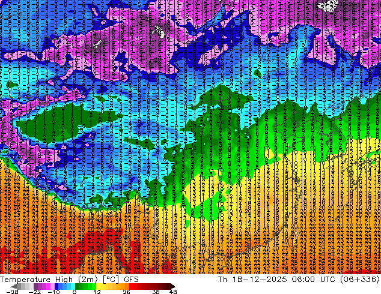Screen dimensions: 381x294
Task: Click the '48' legend value
Action: click(173, 292)
